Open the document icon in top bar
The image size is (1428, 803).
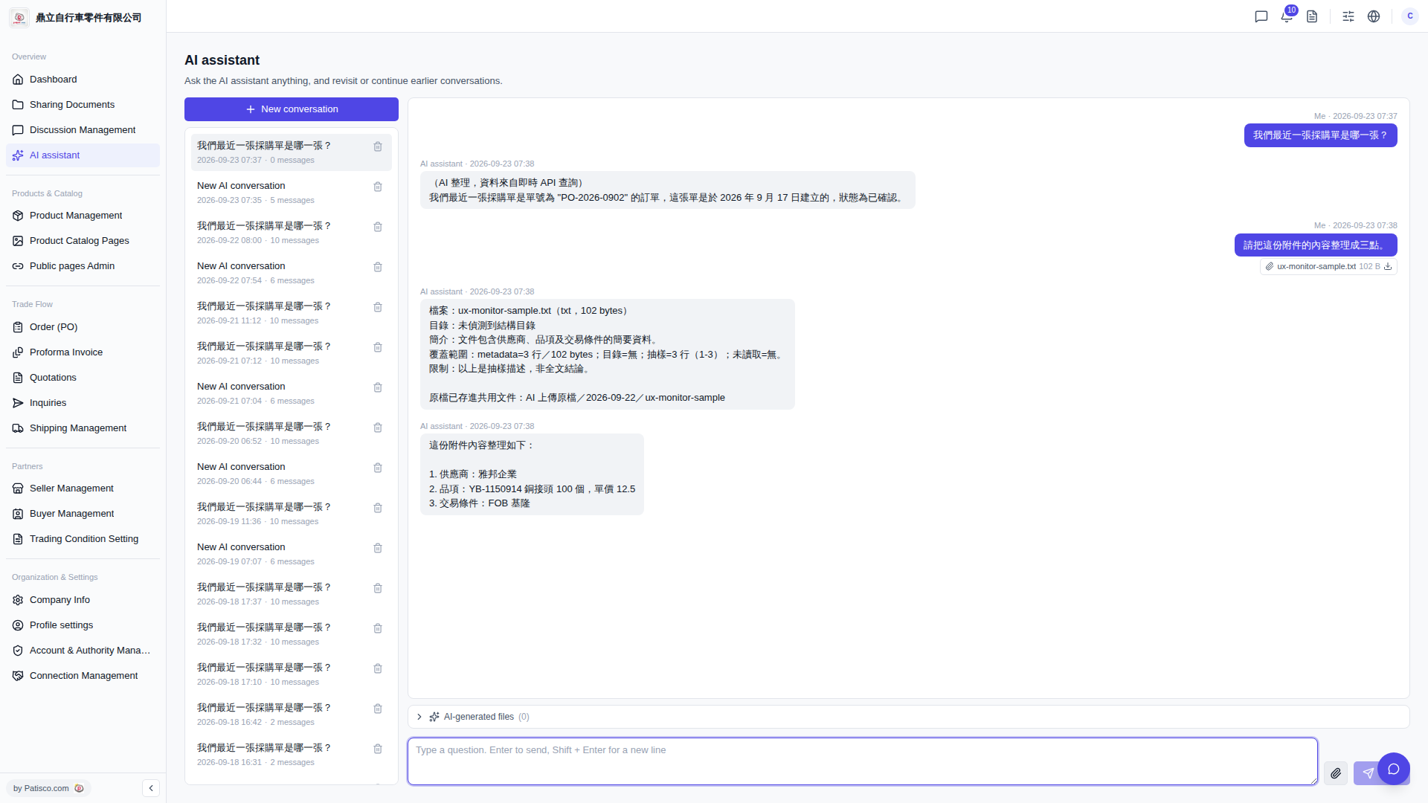coord(1312,16)
